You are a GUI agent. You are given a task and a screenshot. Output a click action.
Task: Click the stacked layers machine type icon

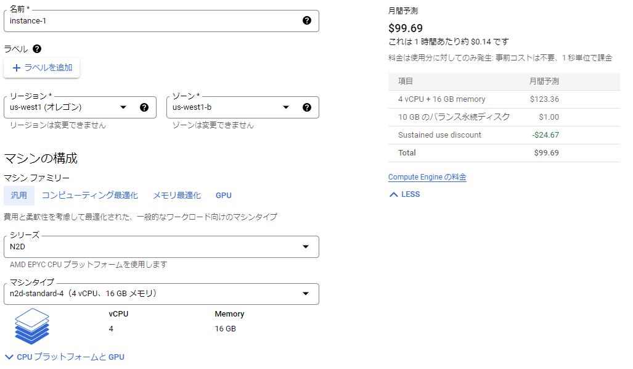31,326
